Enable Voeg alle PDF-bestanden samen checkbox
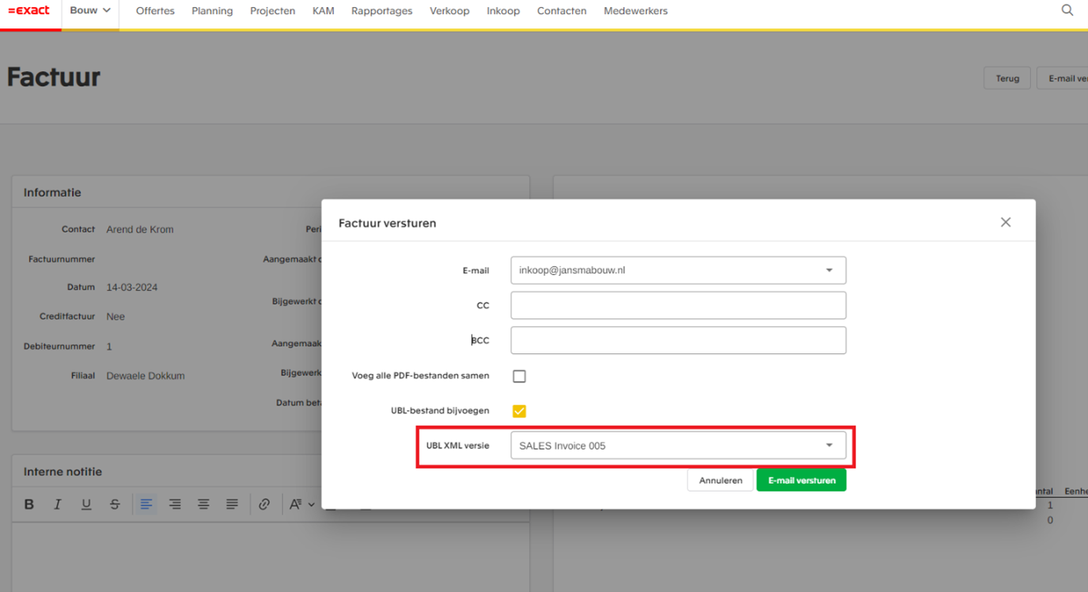The image size is (1088, 592). [519, 376]
